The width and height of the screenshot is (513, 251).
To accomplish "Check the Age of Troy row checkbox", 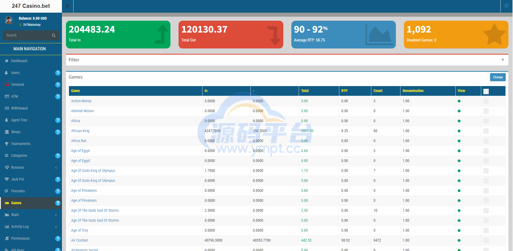I will [486, 231].
